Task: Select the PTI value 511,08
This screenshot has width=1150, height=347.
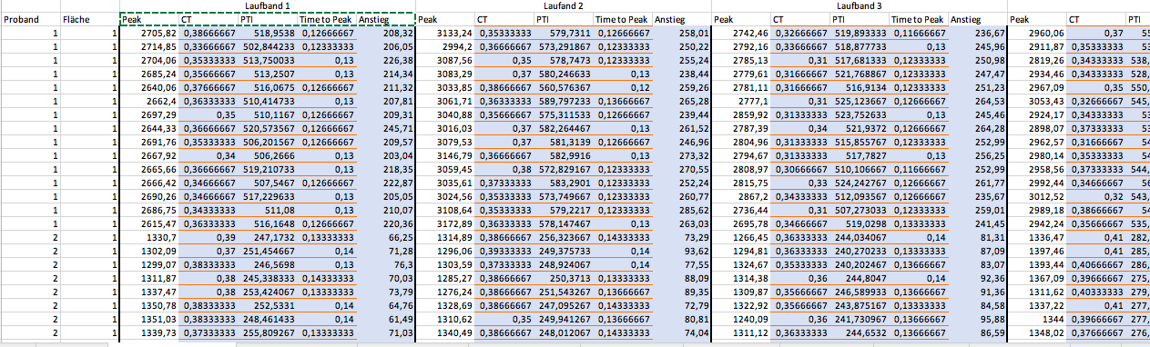Action: point(267,210)
